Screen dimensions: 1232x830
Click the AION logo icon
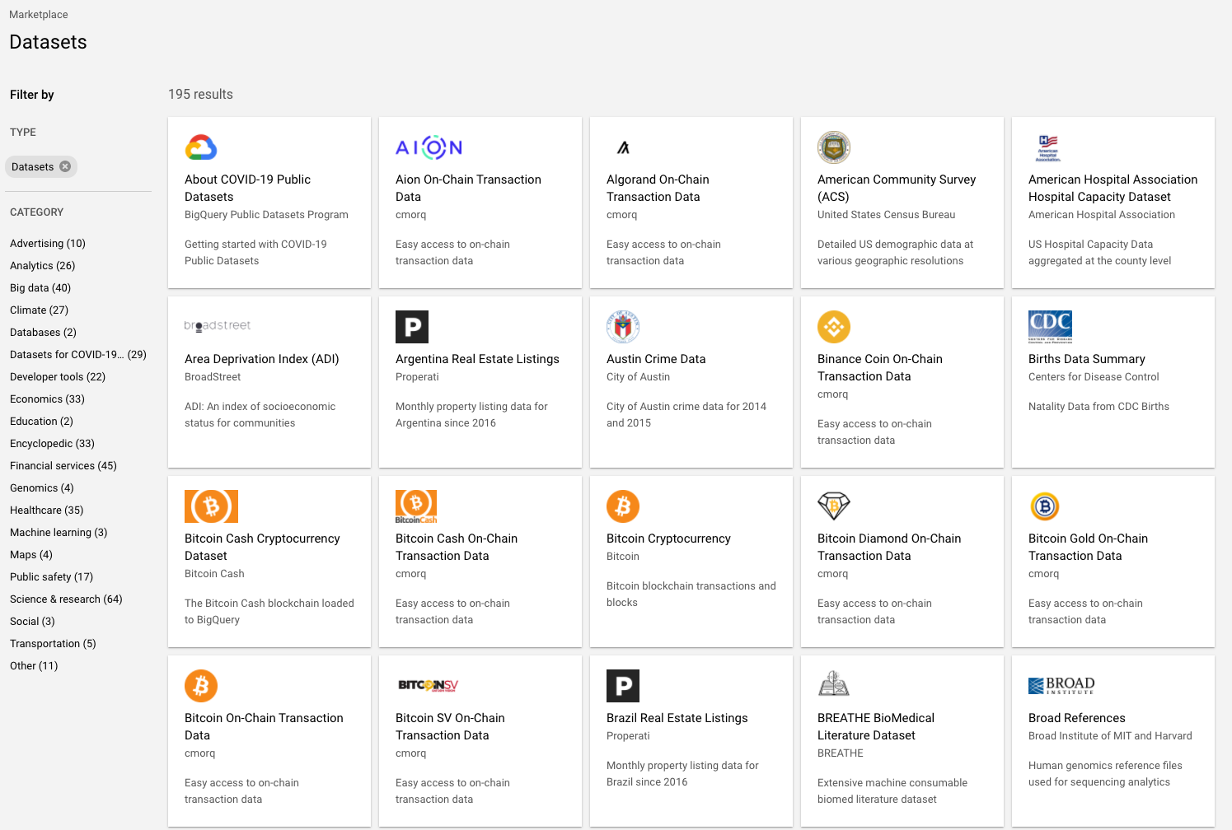(x=429, y=147)
